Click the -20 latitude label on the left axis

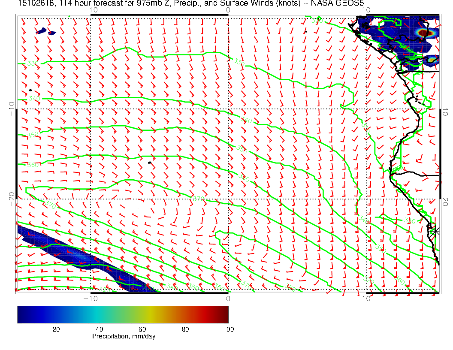click(11, 199)
